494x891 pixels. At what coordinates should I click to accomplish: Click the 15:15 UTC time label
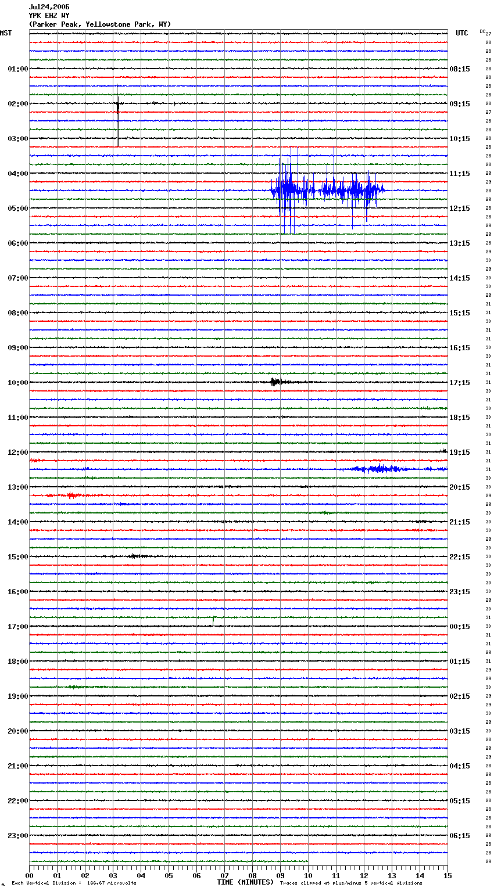tap(460, 313)
